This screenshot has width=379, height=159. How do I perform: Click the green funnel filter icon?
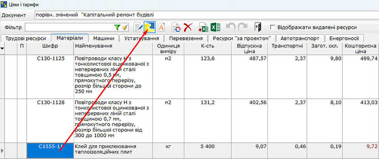point(117,27)
